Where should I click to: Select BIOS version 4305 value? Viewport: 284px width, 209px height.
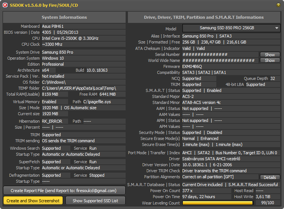[x=47, y=32]
